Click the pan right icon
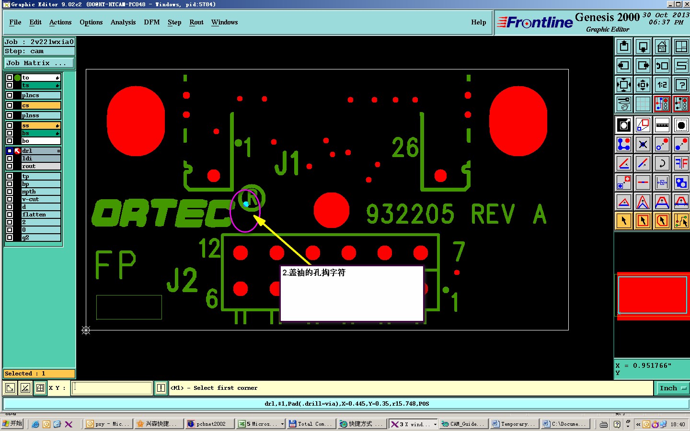The width and height of the screenshot is (690, 431). (x=643, y=66)
